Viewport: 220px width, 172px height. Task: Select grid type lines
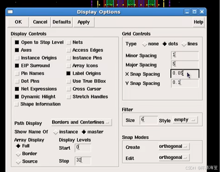tap(184, 44)
